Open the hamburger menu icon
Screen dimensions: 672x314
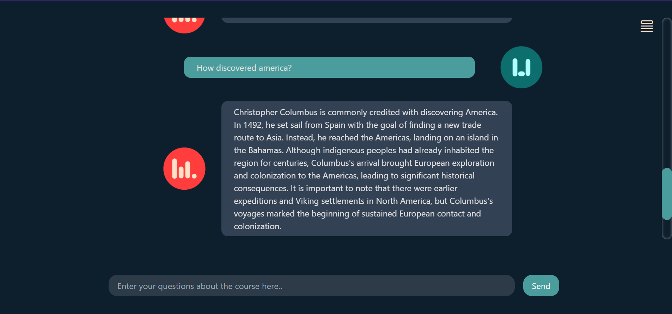point(647,26)
